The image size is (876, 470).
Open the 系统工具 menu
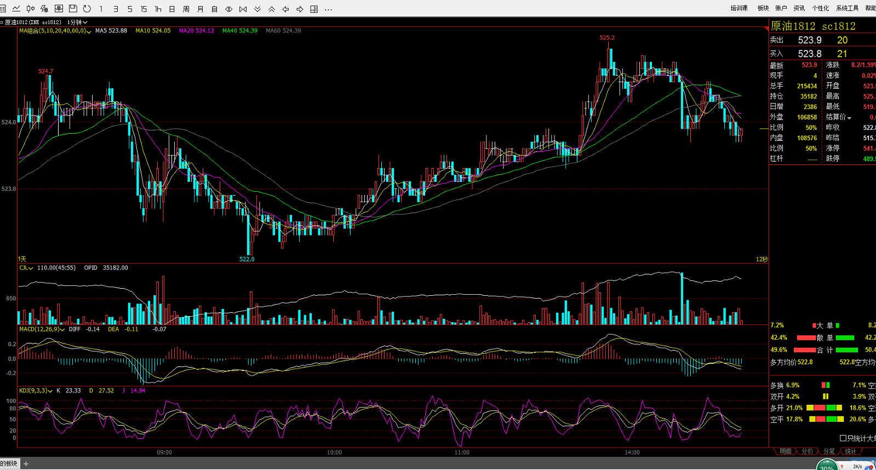[847, 8]
